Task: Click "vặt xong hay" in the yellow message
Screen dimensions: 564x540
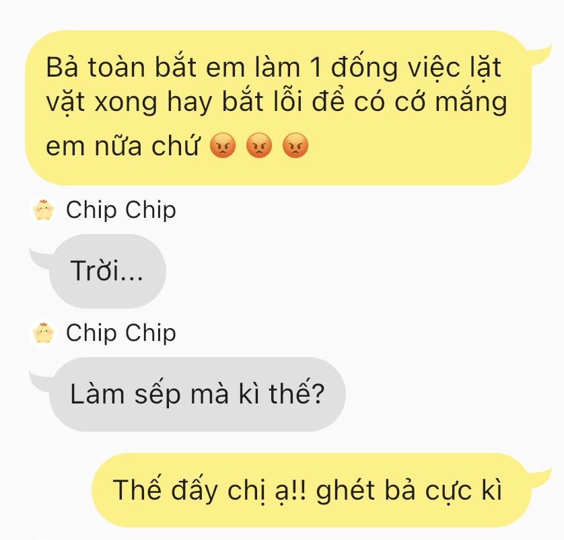Action: point(129,102)
